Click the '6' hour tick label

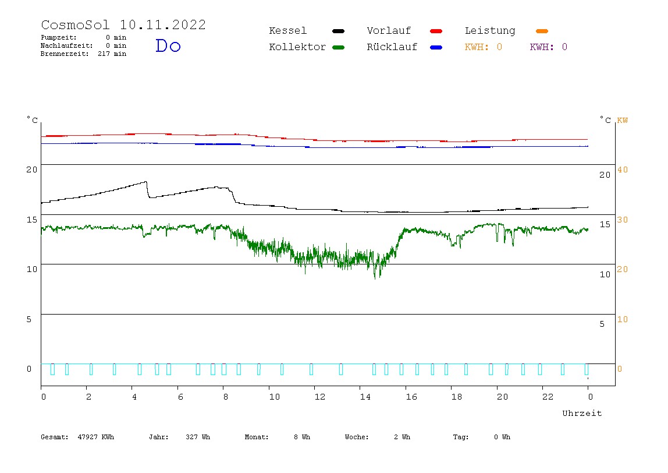pos(180,397)
